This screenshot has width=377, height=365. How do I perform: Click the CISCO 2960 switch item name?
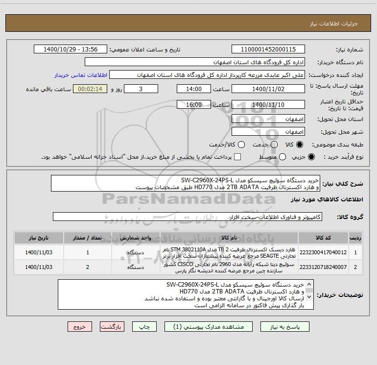click(229, 268)
